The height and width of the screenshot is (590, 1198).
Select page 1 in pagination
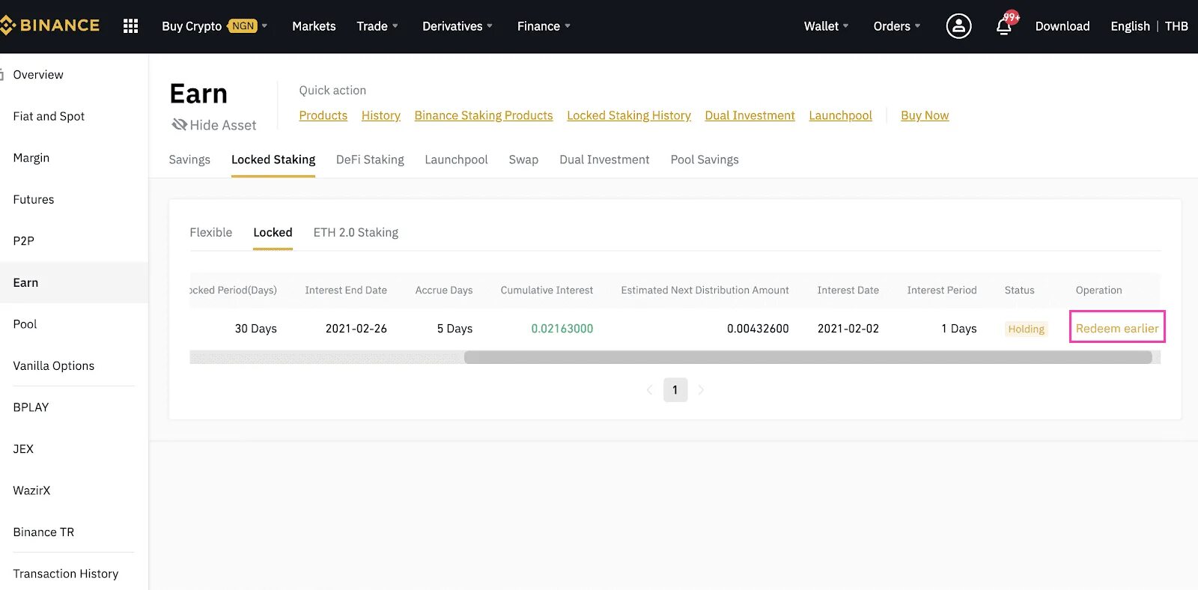coord(675,390)
